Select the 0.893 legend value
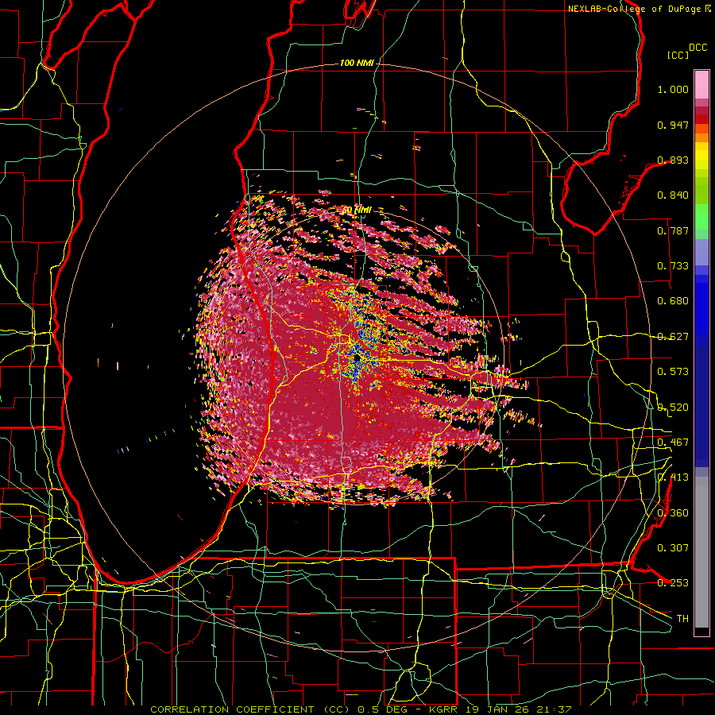The width and height of the screenshot is (715, 715). 673,160
